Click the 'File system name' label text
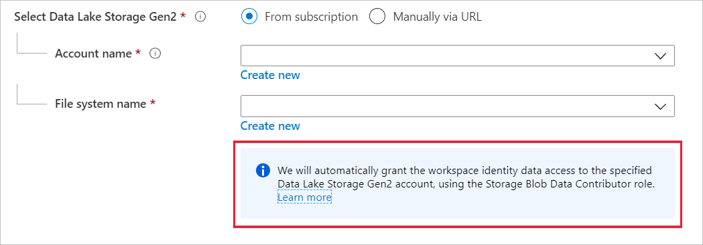 pyautogui.click(x=101, y=104)
